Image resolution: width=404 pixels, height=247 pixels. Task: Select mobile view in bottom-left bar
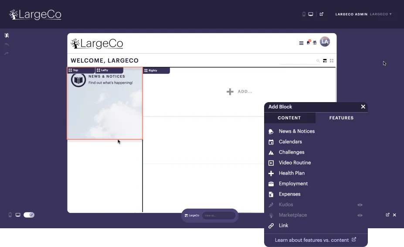pyautogui.click(x=10, y=215)
